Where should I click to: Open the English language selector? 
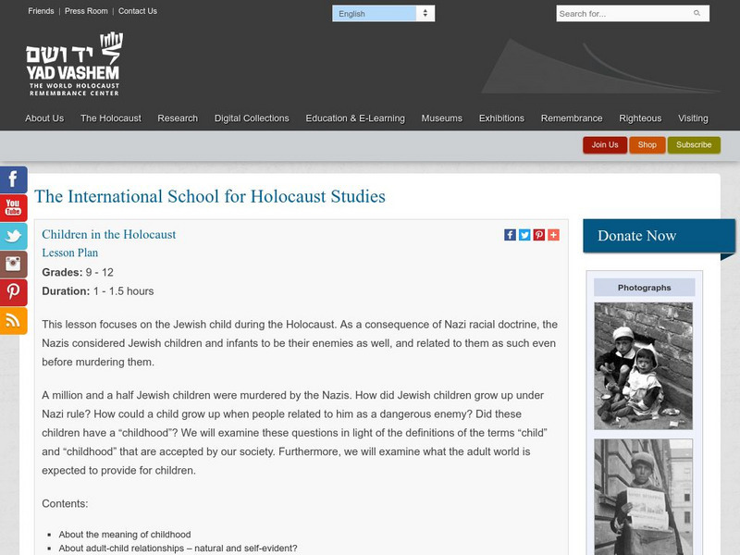pos(383,14)
